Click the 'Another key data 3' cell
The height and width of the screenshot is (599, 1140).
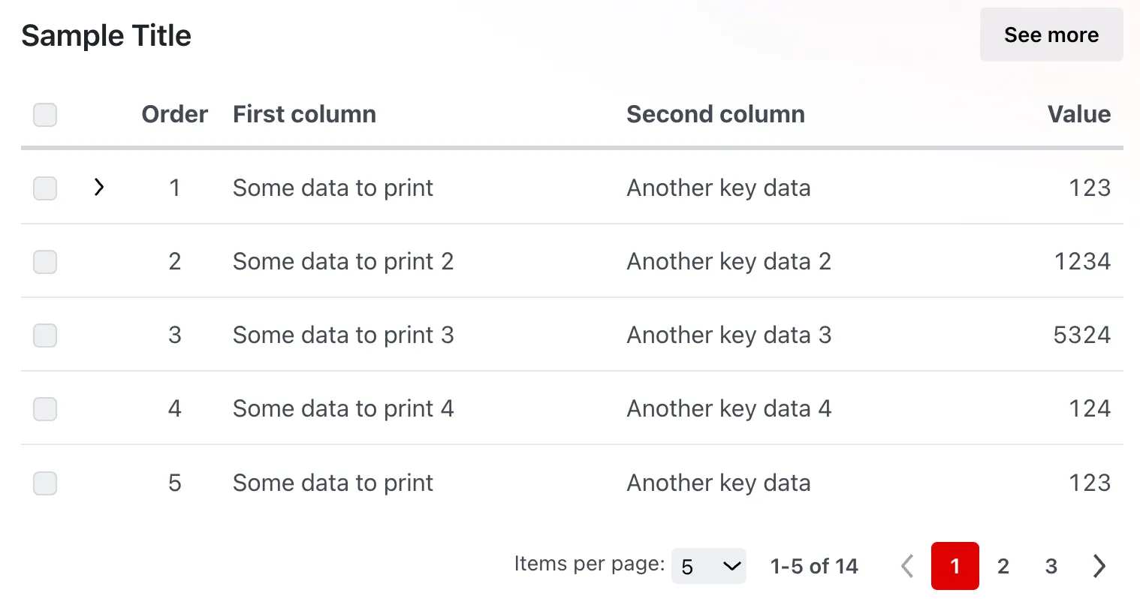click(729, 335)
